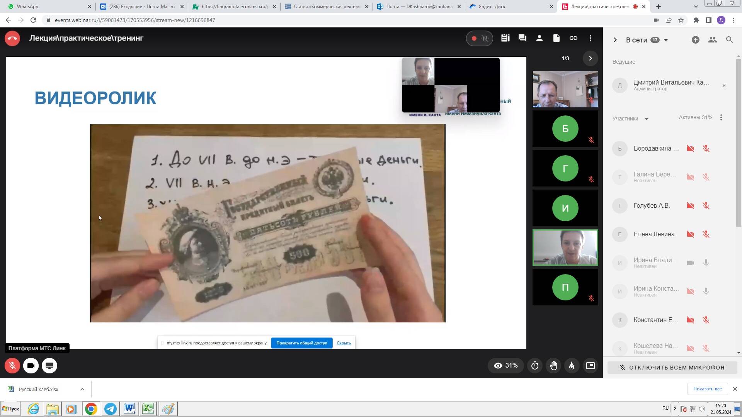This screenshot has width=742, height=417.
Task: Click the address bar URL
Action: click(135, 20)
